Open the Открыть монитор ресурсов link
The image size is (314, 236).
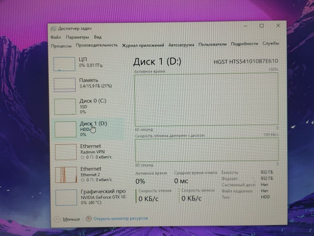[x=121, y=218]
